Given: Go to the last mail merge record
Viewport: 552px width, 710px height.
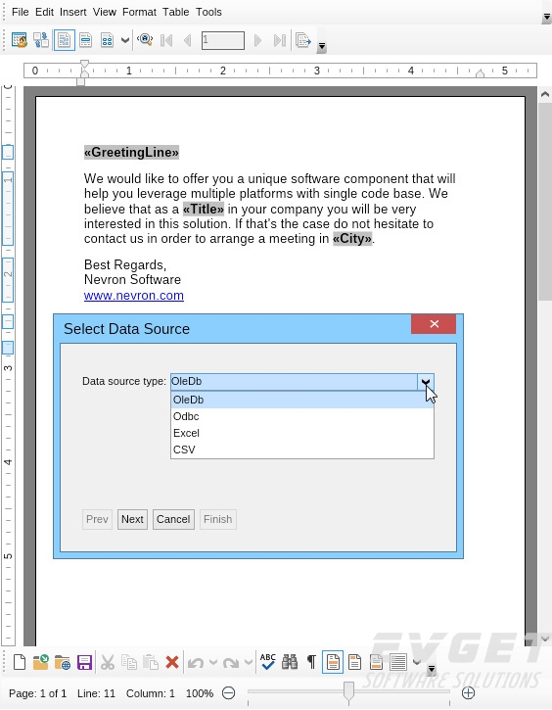Looking at the screenshot, I should point(280,40).
